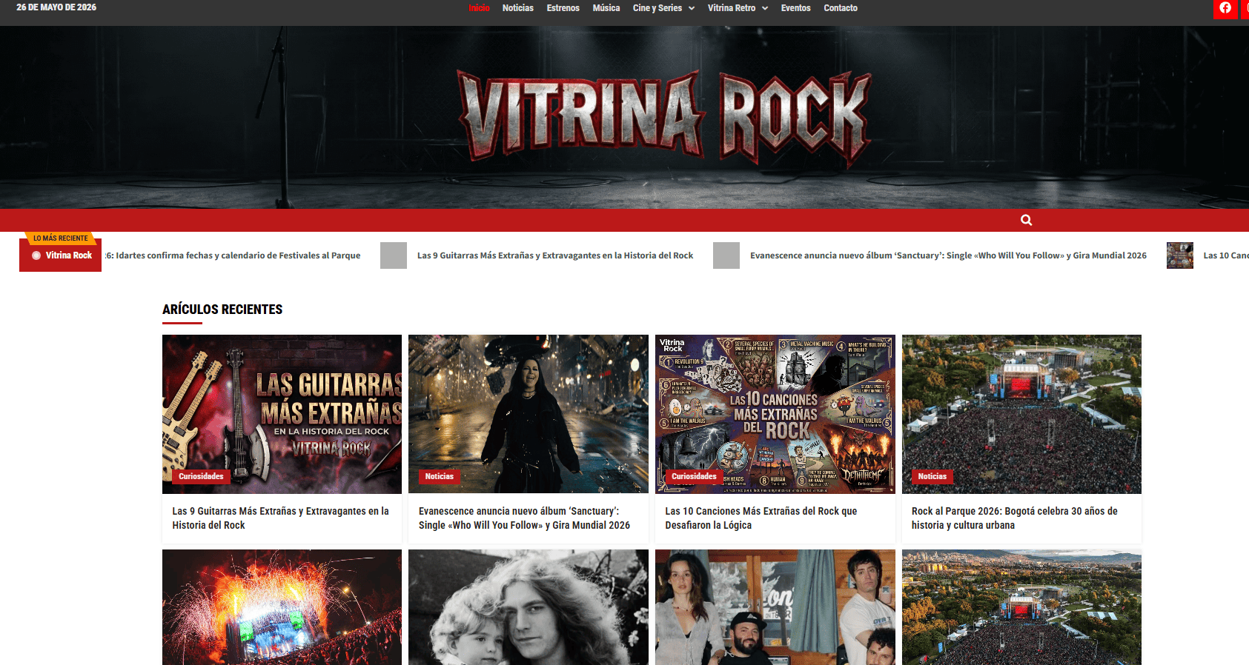Click the Vitrina Rock ticker label

coord(61,255)
